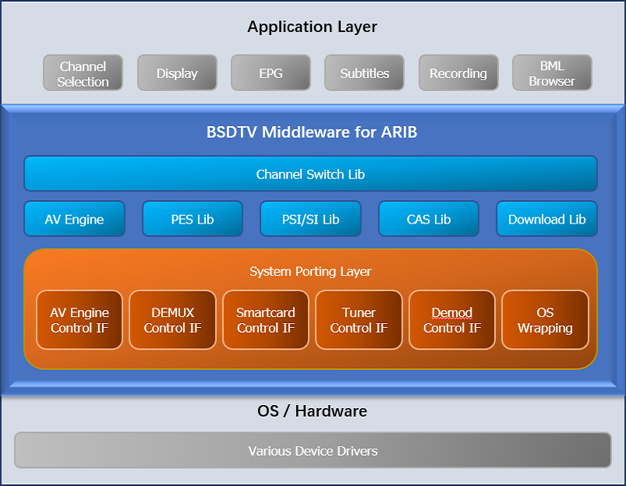
Task: Click the Various Device Drivers bar
Action: (x=313, y=450)
